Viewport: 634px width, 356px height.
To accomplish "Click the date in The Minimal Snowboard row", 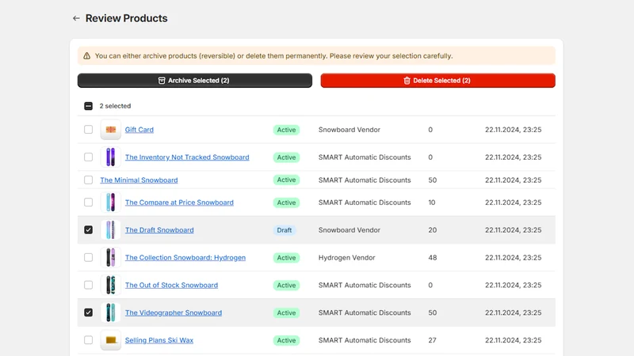I will pyautogui.click(x=513, y=180).
